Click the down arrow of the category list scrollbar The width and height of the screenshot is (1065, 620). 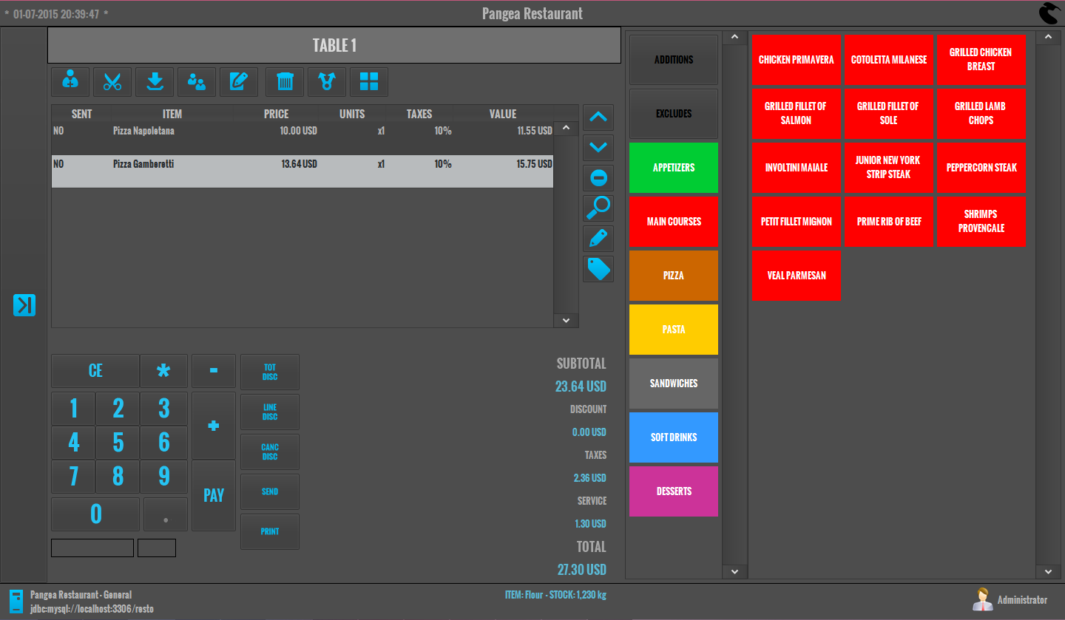(x=734, y=571)
